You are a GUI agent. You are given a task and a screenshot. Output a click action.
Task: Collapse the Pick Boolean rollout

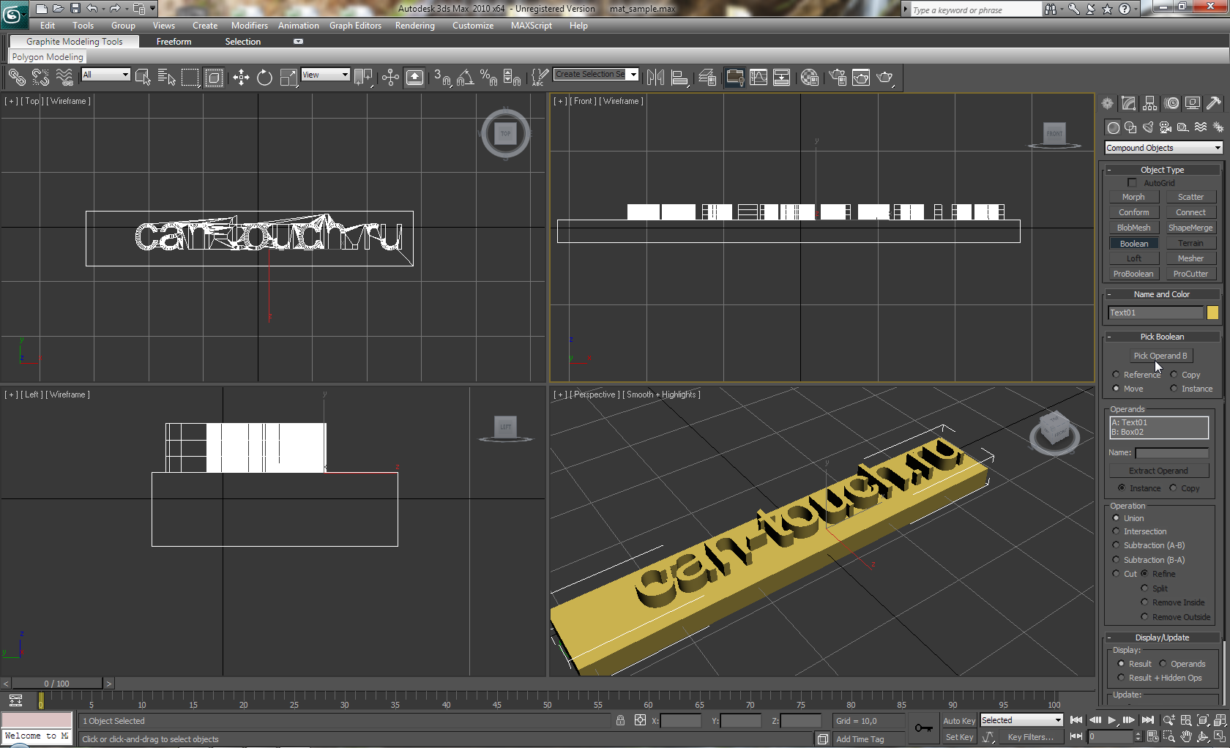1162,337
